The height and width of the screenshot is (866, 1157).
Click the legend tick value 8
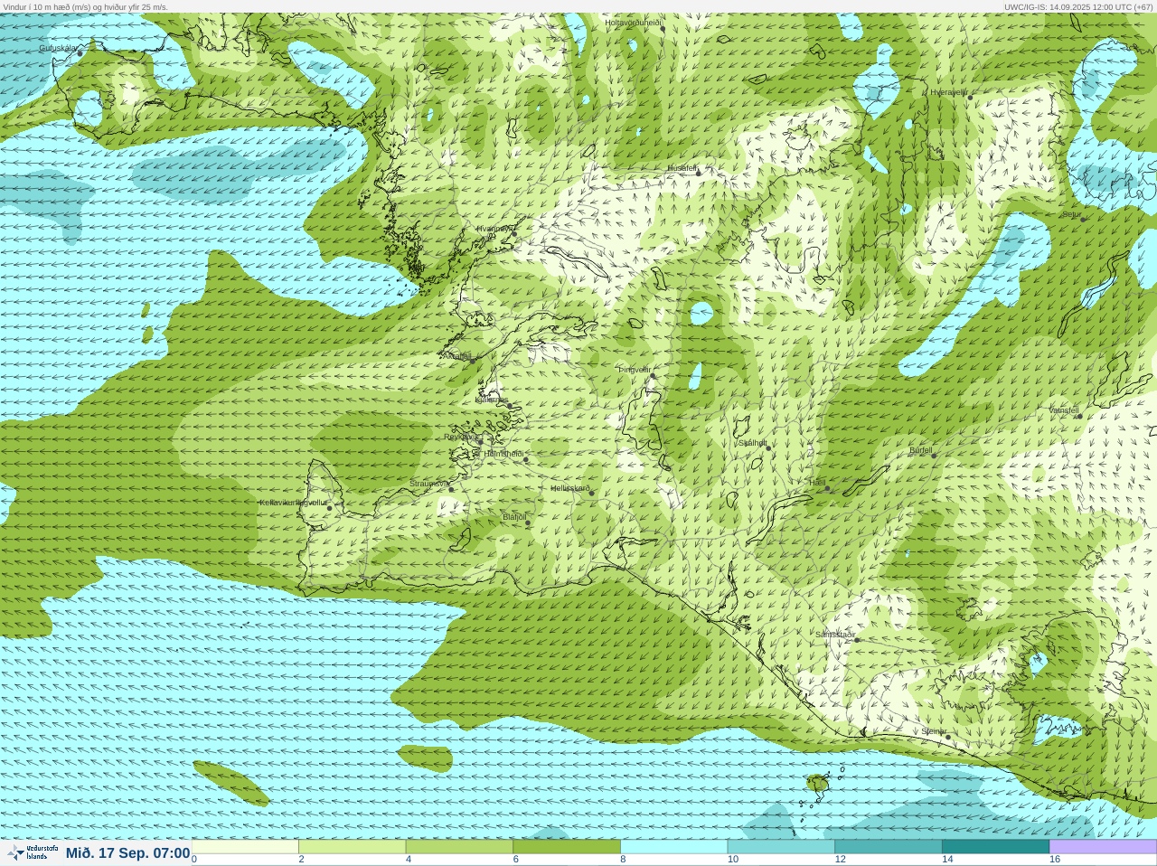623,860
